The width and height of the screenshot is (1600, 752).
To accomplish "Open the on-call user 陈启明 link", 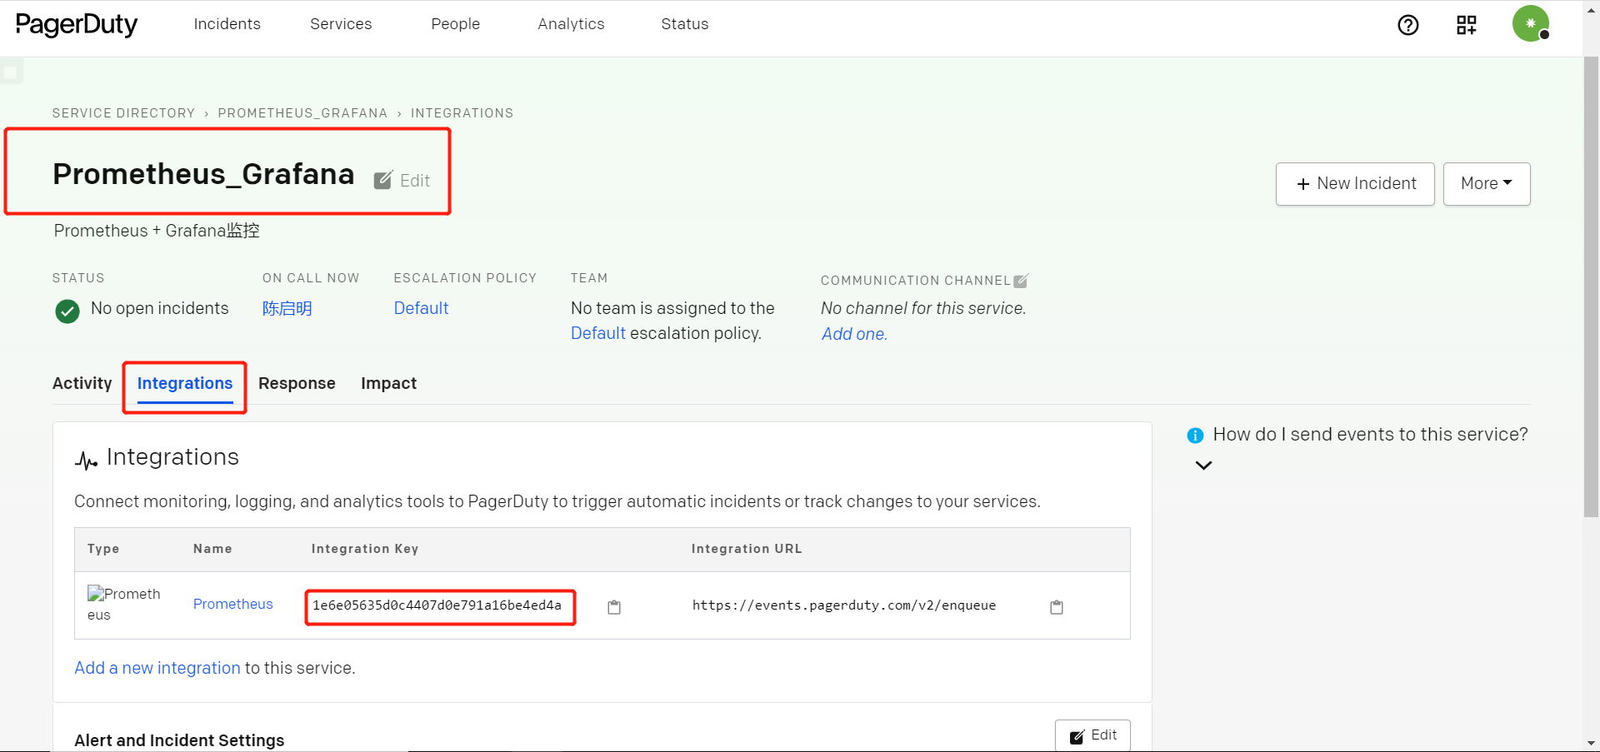I will (x=287, y=309).
